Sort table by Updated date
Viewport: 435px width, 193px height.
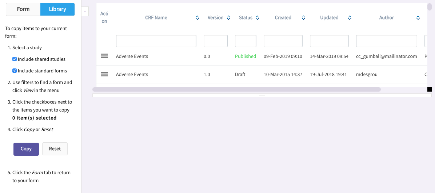pos(350,18)
